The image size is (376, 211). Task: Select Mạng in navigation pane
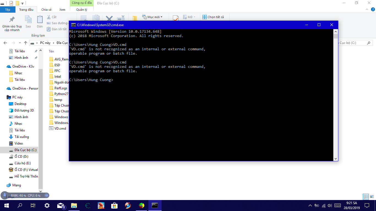click(x=17, y=185)
